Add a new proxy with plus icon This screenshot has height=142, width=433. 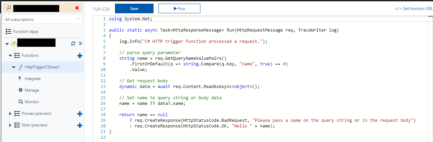(x=80, y=114)
